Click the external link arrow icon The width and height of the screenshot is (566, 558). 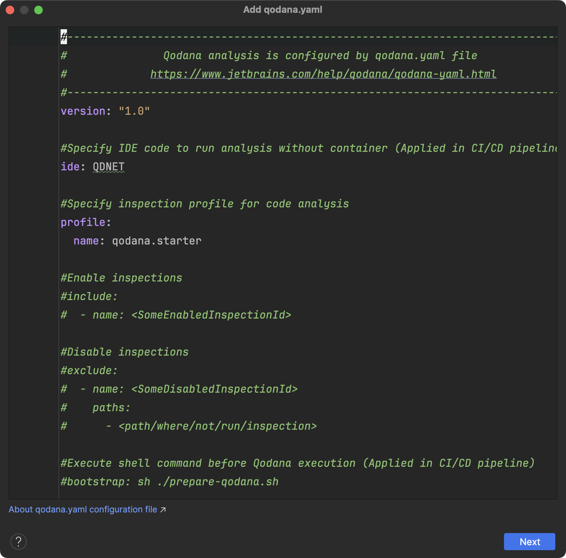pyautogui.click(x=163, y=510)
